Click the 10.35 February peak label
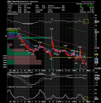Viewport: 101px width, 103px height. (x=80, y=47)
